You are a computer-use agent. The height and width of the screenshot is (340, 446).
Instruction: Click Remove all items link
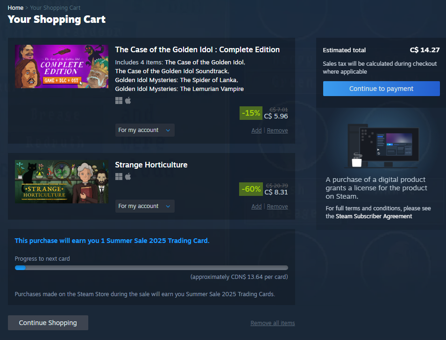point(272,323)
